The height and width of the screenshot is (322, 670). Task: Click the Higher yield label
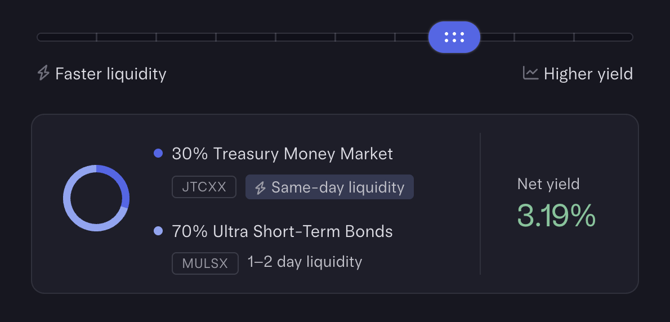pyautogui.click(x=588, y=74)
